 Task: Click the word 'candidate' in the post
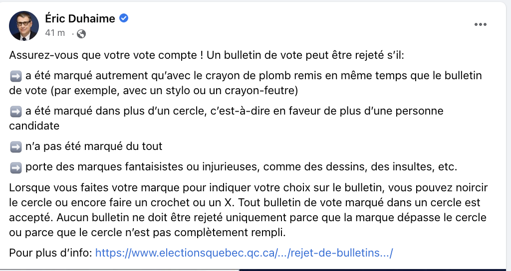pyautogui.click(x=34, y=126)
